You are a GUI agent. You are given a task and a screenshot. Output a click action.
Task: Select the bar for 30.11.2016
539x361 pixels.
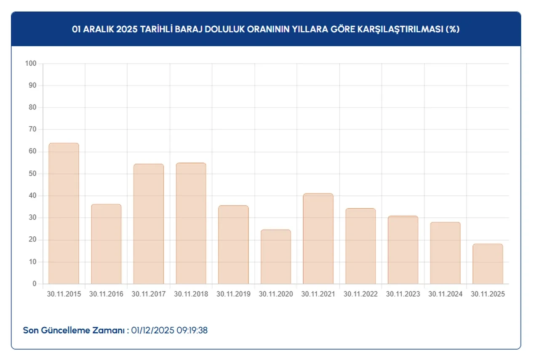tap(106, 244)
